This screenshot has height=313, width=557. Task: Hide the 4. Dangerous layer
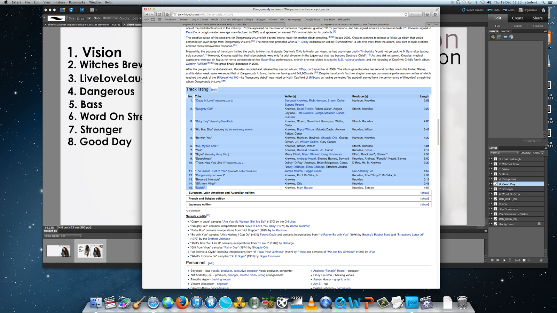pyautogui.click(x=491, y=179)
